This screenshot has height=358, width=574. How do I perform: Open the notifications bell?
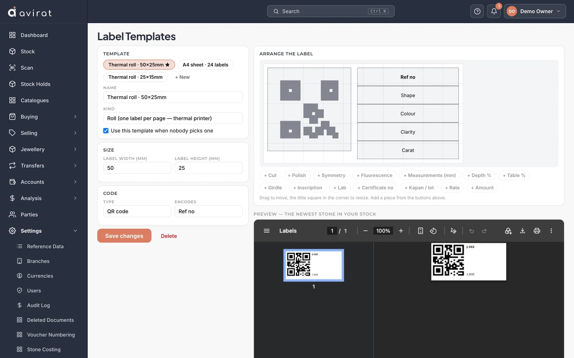(494, 11)
